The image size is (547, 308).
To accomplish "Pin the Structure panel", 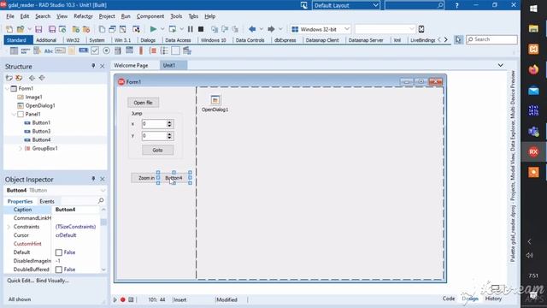I will tap(93, 66).
